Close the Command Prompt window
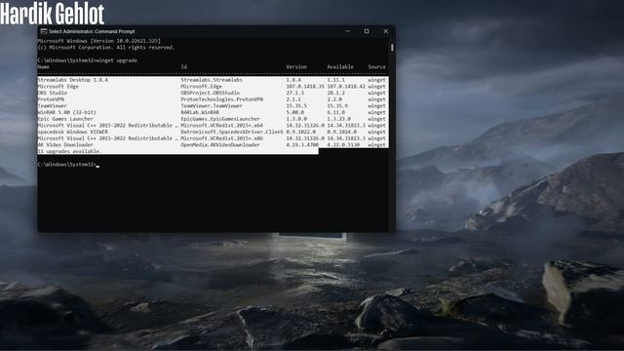 point(386,31)
